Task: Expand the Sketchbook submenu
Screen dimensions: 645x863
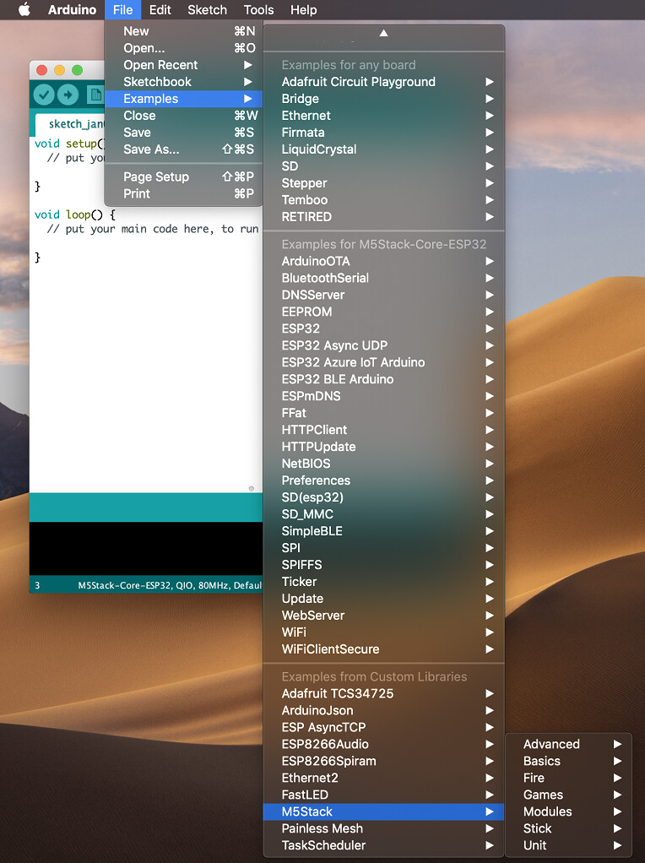Action: pos(183,82)
